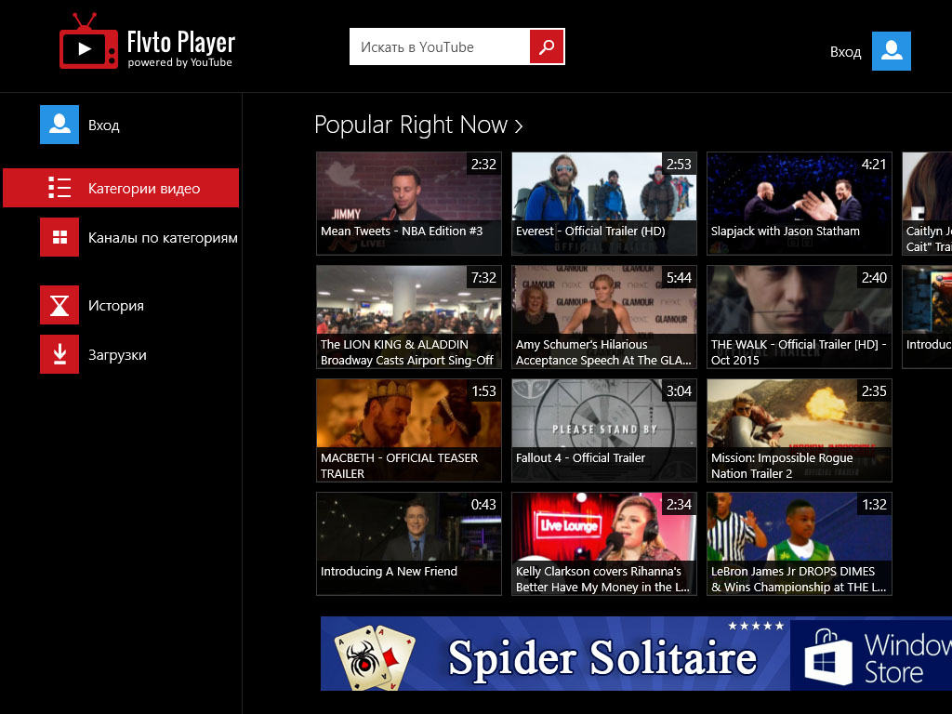Click the 2:35 duration badge on Mission: Impossible

(x=874, y=391)
